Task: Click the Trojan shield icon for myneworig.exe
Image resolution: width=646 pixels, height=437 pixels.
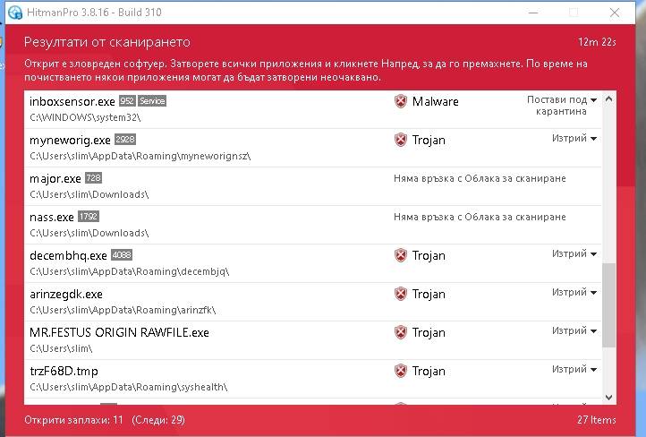Action: [401, 140]
